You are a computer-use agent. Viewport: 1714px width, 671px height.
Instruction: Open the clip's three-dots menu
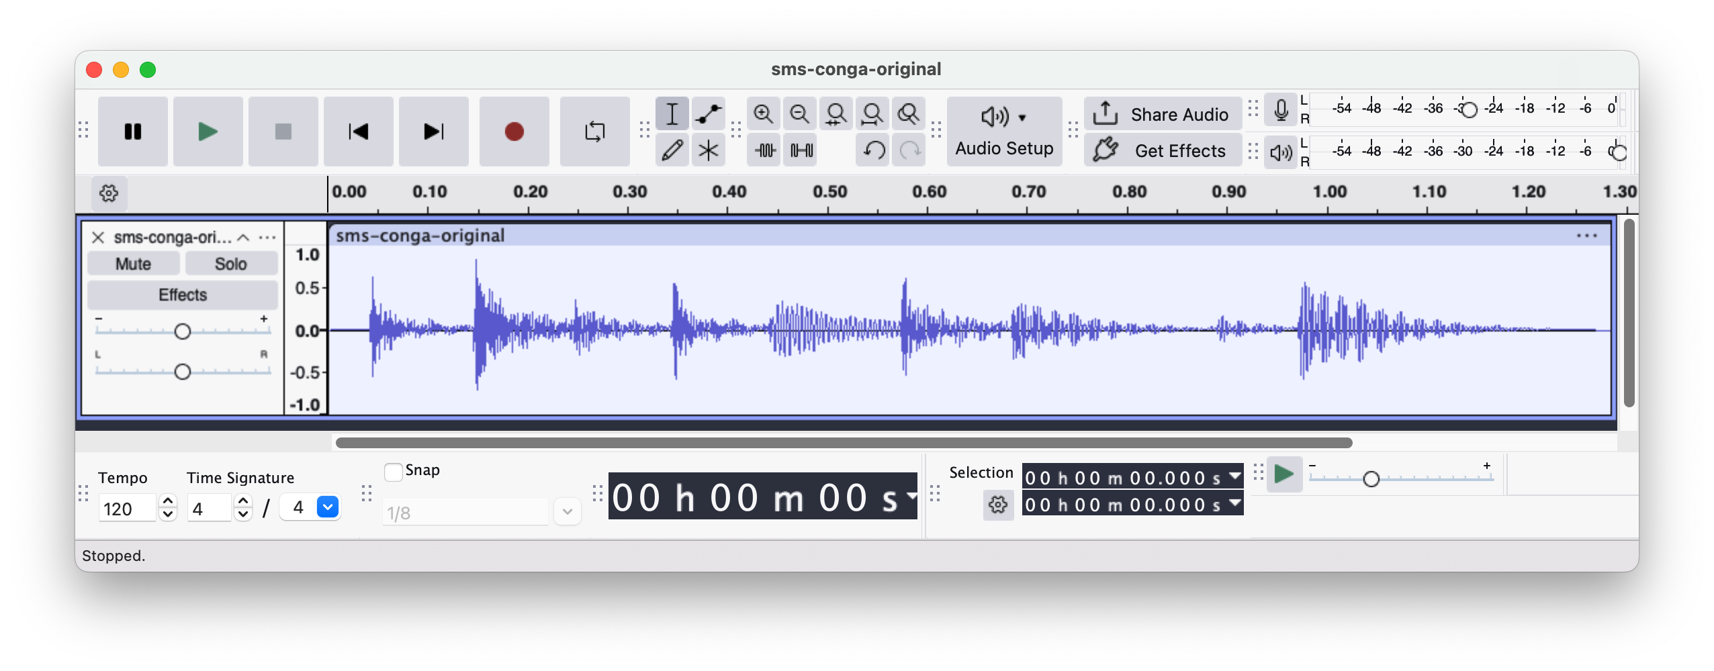pos(1586,236)
